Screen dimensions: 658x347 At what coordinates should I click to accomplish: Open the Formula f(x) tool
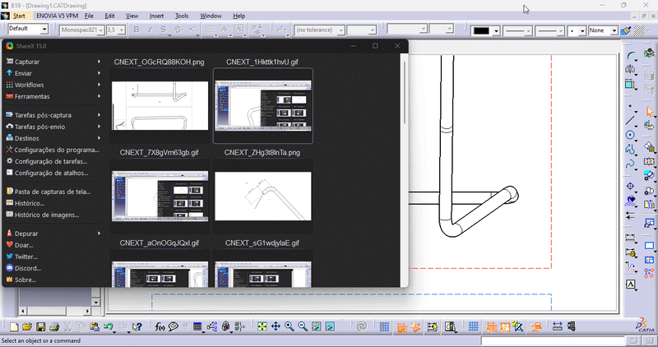click(160, 326)
